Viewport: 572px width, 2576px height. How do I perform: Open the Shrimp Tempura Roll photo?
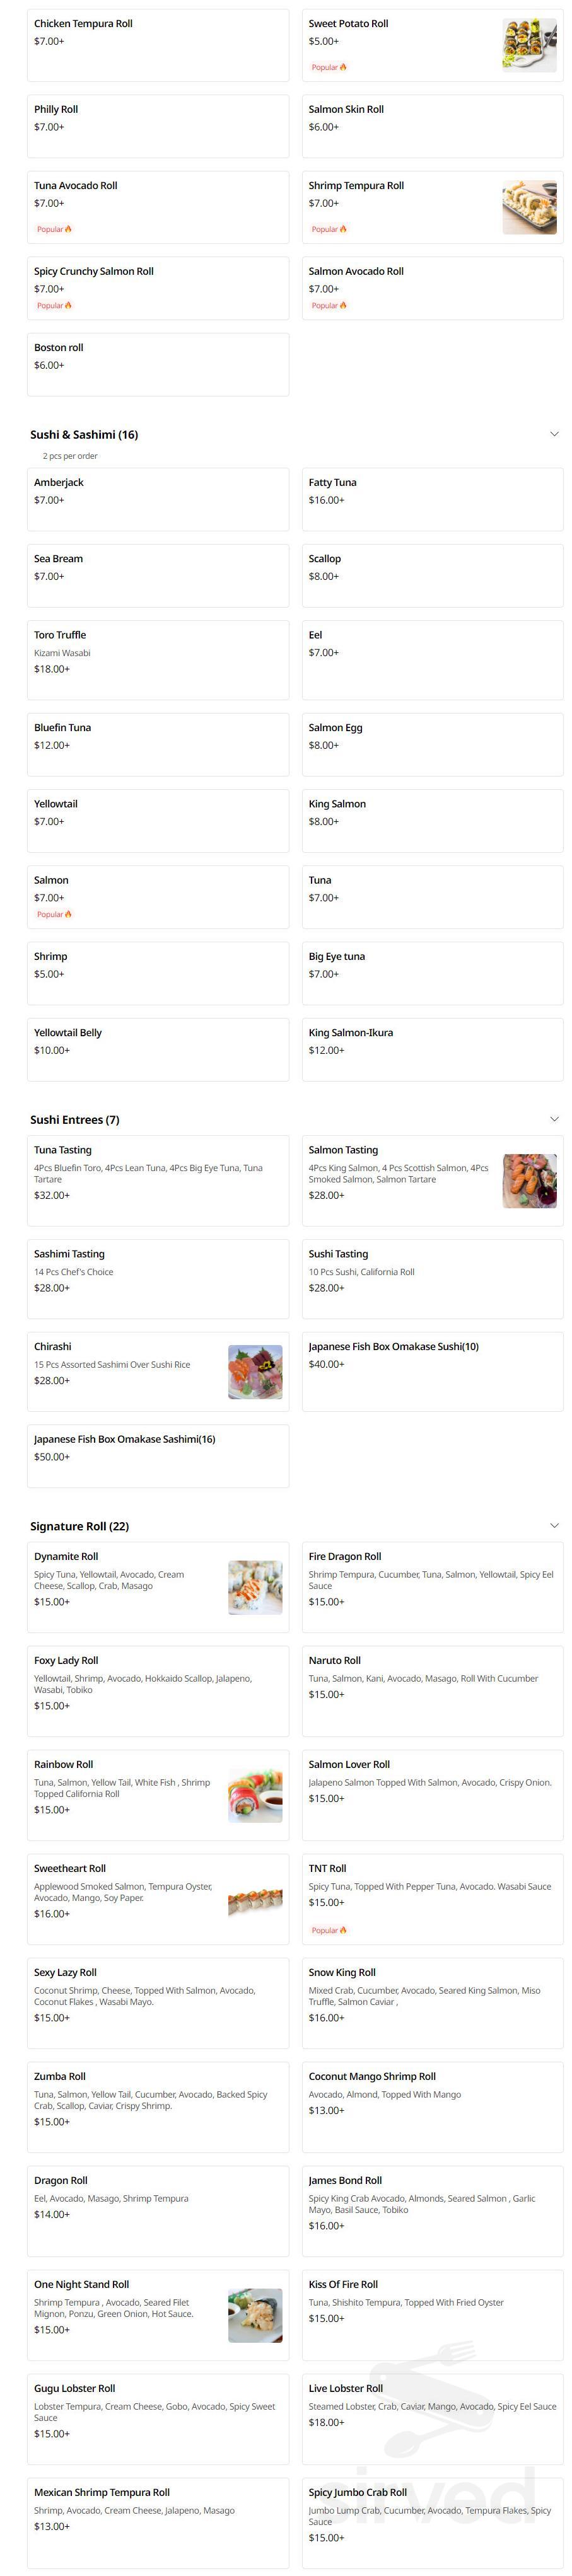(x=529, y=207)
